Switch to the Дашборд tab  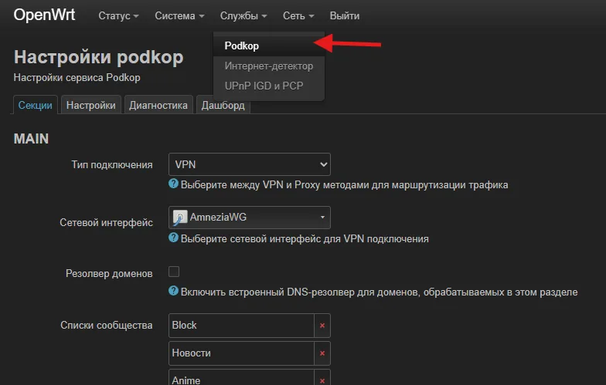(223, 105)
